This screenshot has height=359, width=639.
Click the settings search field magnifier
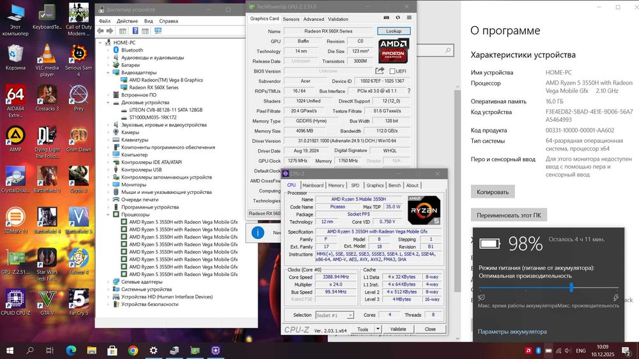(x=448, y=50)
